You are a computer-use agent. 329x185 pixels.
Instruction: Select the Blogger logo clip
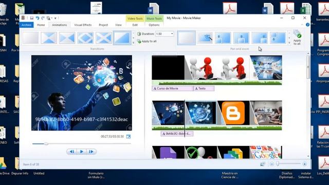pos(233,113)
